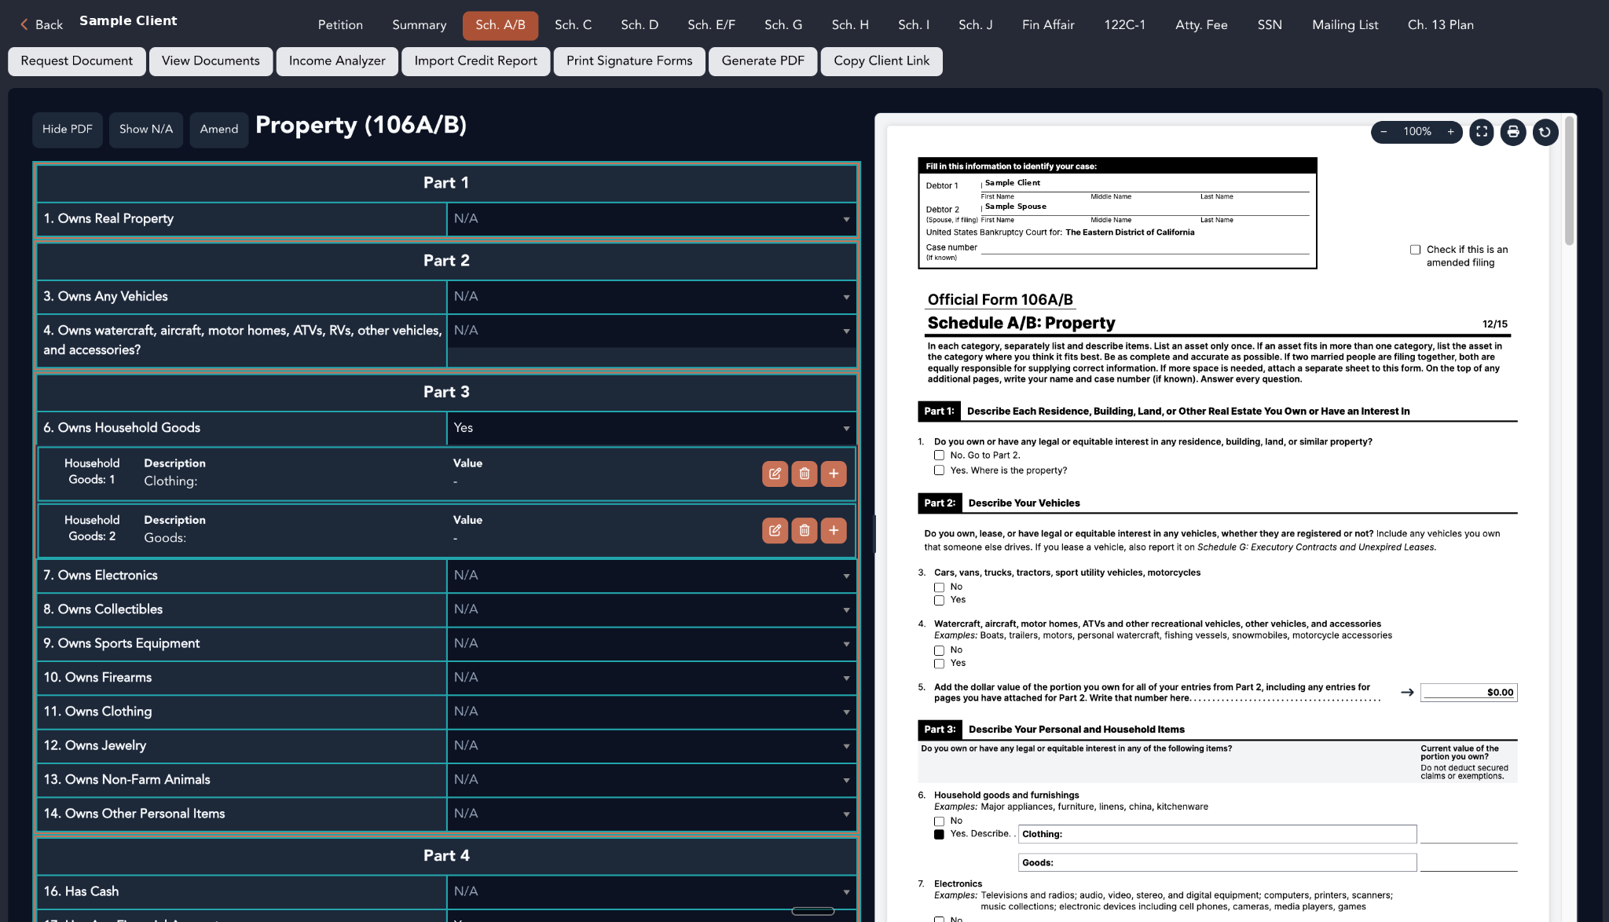Image resolution: width=1609 pixels, height=922 pixels.
Task: Add new entry after Household Goods 1
Action: pos(834,474)
